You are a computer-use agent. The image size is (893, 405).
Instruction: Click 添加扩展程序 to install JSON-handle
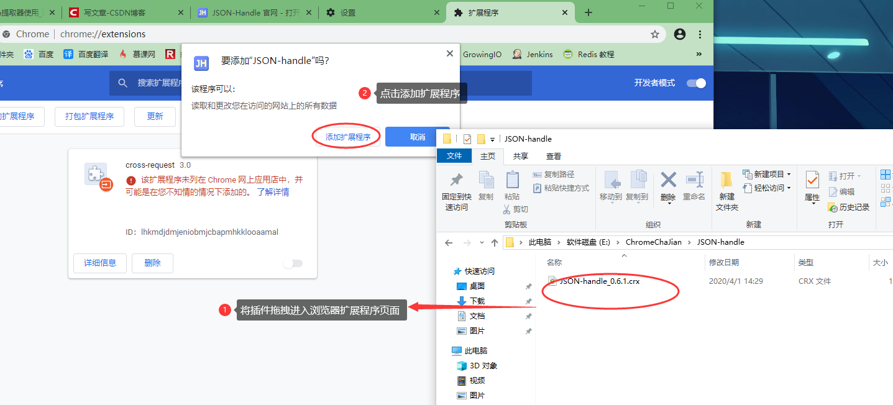click(x=346, y=136)
